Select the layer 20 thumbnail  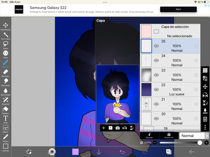146,118
